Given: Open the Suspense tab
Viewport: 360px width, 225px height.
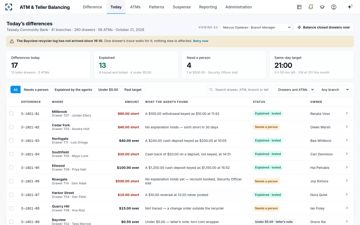Looking at the screenshot, I should (182, 7).
